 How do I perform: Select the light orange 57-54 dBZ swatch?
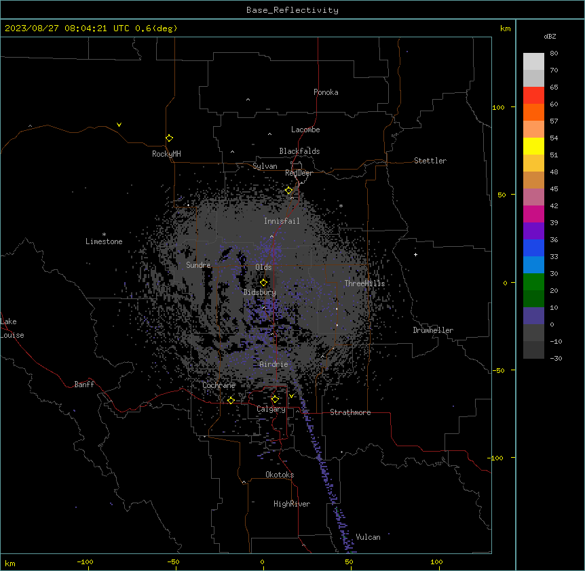pos(533,130)
